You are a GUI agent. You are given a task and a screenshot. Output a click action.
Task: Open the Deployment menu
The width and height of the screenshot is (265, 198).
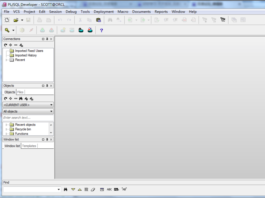(x=104, y=12)
